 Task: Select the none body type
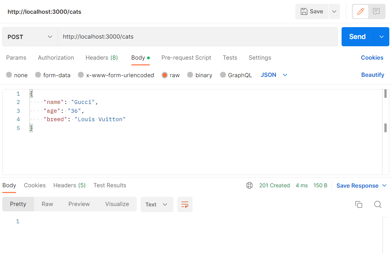[17, 75]
